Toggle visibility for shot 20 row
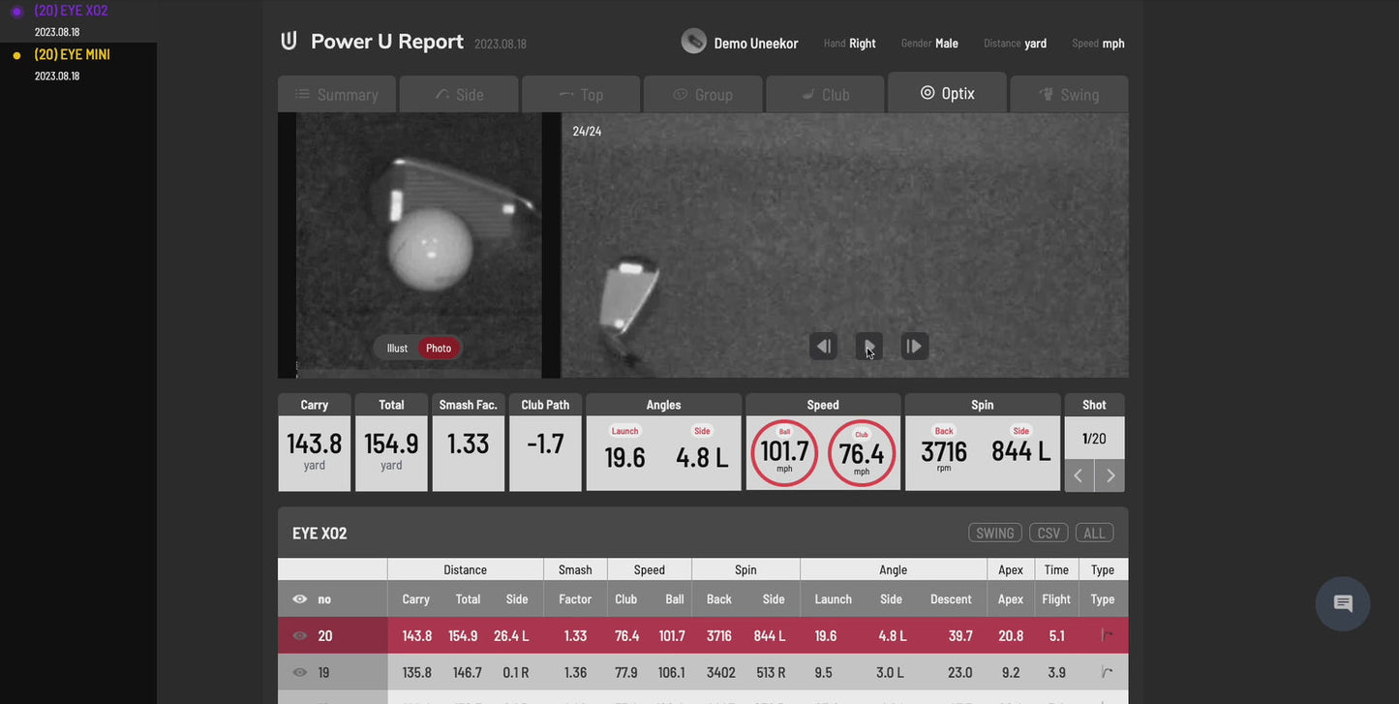Image resolution: width=1399 pixels, height=704 pixels. 300,635
